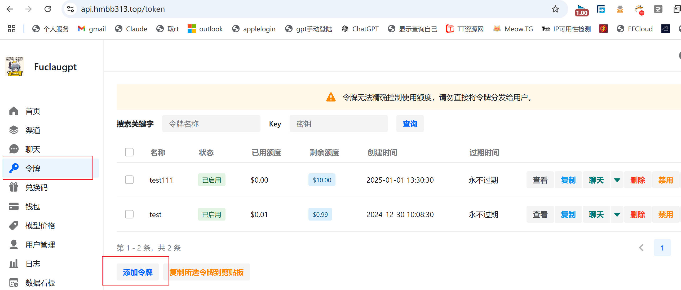This screenshot has width=681, height=290.
Task: Expand the chat dropdown arrow for test111
Action: 617,180
